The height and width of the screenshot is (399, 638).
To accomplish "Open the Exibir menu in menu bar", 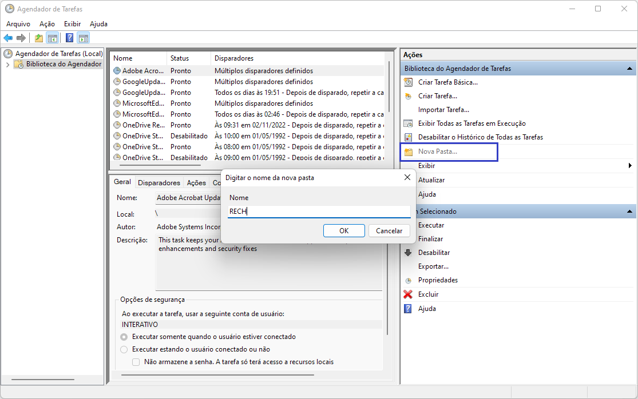I will 73,24.
